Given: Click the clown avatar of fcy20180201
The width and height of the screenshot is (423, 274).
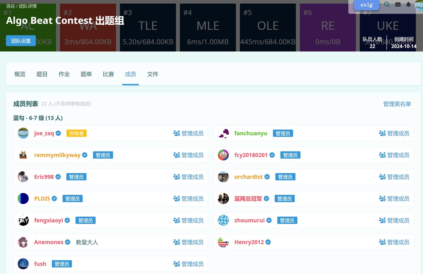Looking at the screenshot, I should click(223, 155).
